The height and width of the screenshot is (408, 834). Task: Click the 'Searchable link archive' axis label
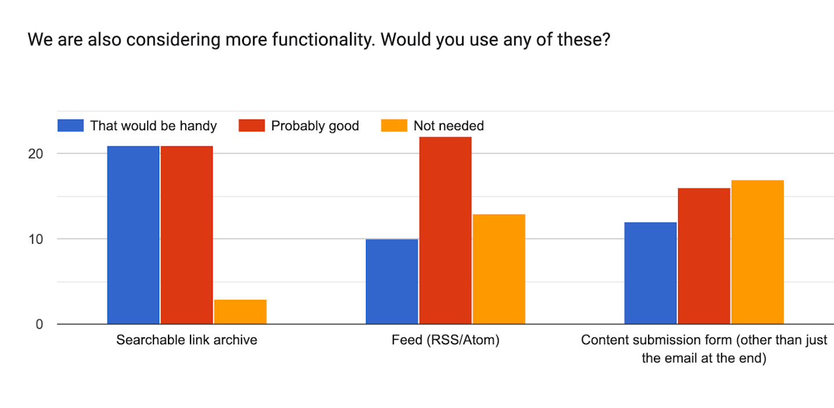(186, 340)
